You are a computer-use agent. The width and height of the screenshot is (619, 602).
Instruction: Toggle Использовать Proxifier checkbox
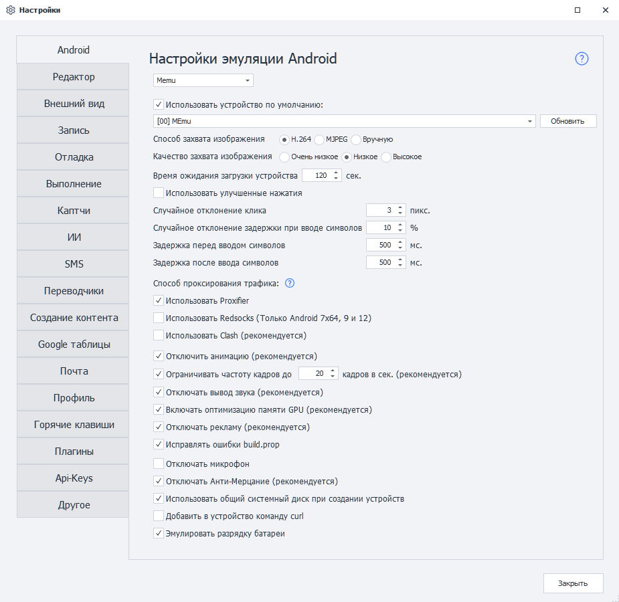click(x=159, y=300)
